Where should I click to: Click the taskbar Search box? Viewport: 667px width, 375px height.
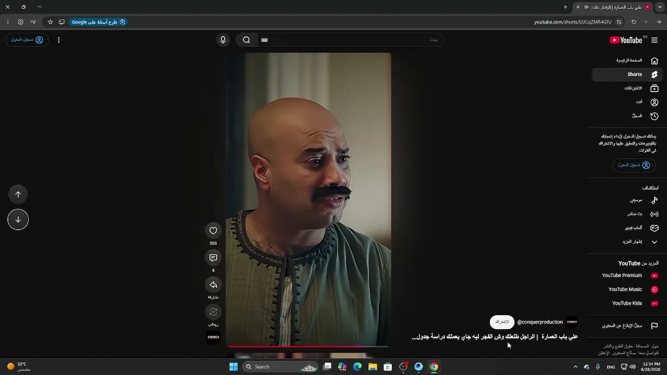pos(281,367)
